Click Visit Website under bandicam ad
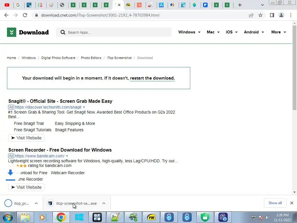 (x=26, y=187)
